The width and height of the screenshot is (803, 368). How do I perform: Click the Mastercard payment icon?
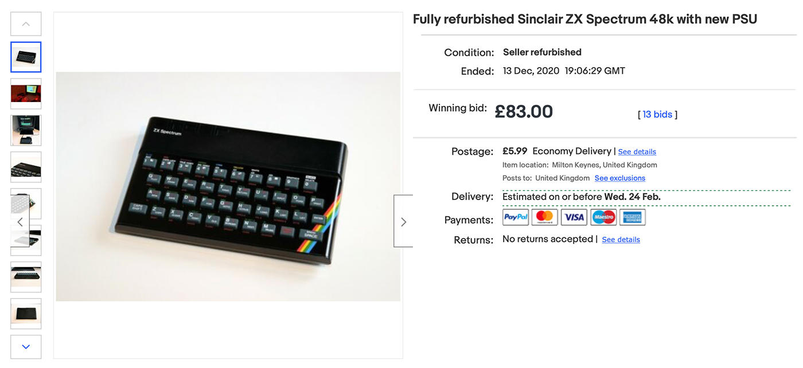[544, 217]
